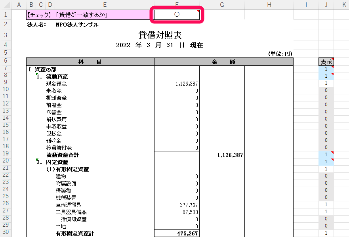Click the 前払費用 account label
Image resolution: width=349 pixels, height=237 pixels.
57,119
